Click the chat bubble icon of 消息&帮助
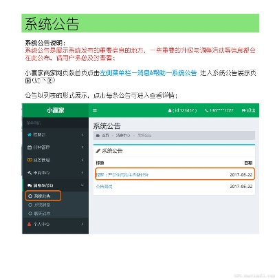 point(30,185)
